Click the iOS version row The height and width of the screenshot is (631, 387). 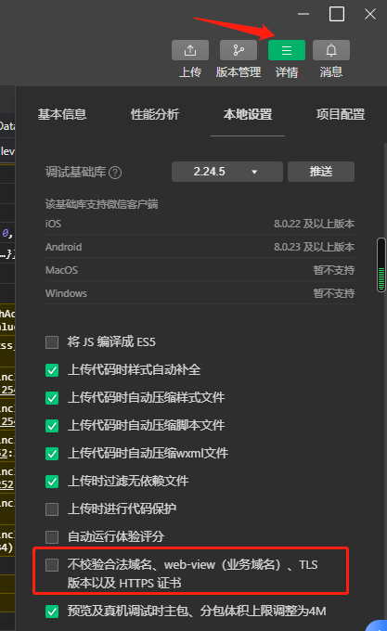tap(200, 224)
